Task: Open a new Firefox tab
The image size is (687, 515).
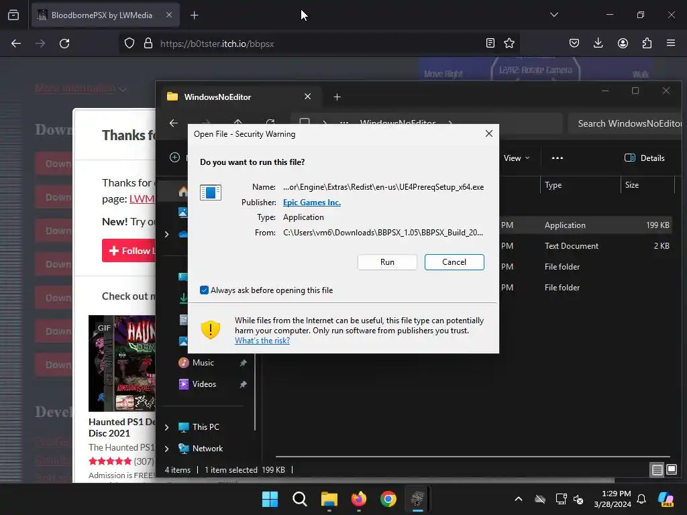Action: tap(194, 15)
